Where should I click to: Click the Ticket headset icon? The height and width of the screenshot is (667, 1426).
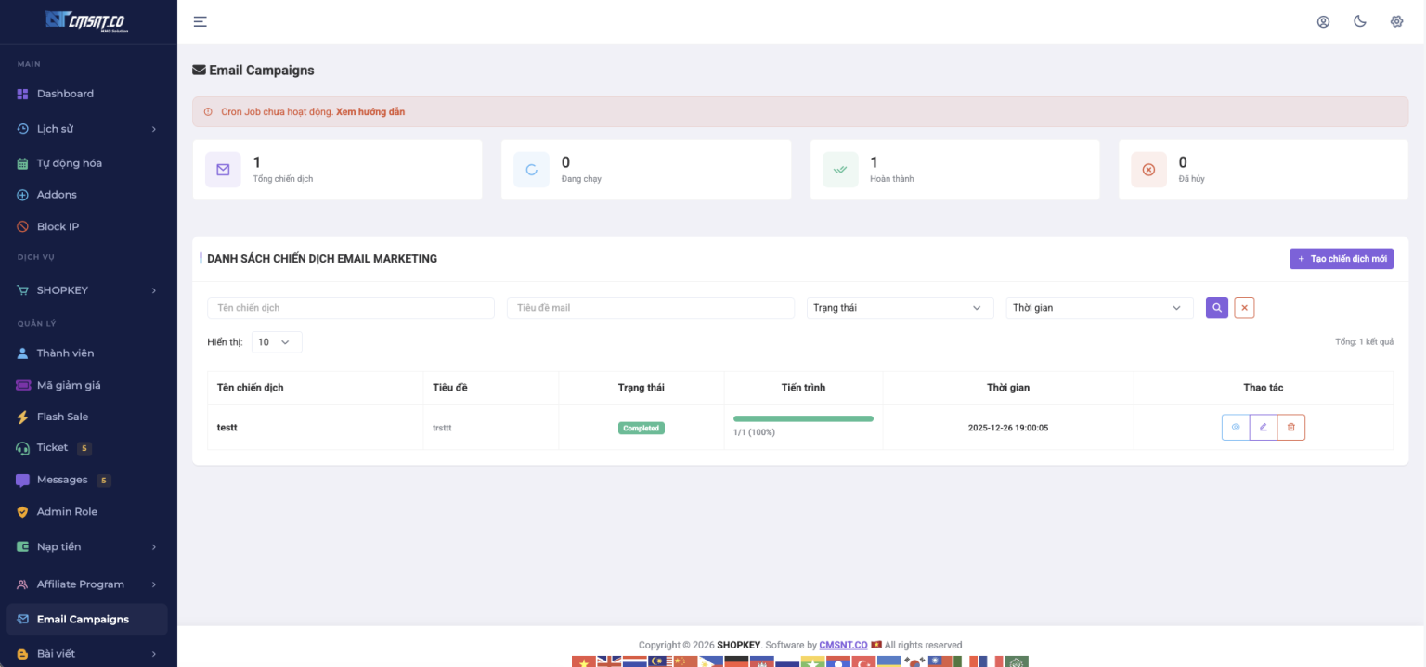[23, 448]
